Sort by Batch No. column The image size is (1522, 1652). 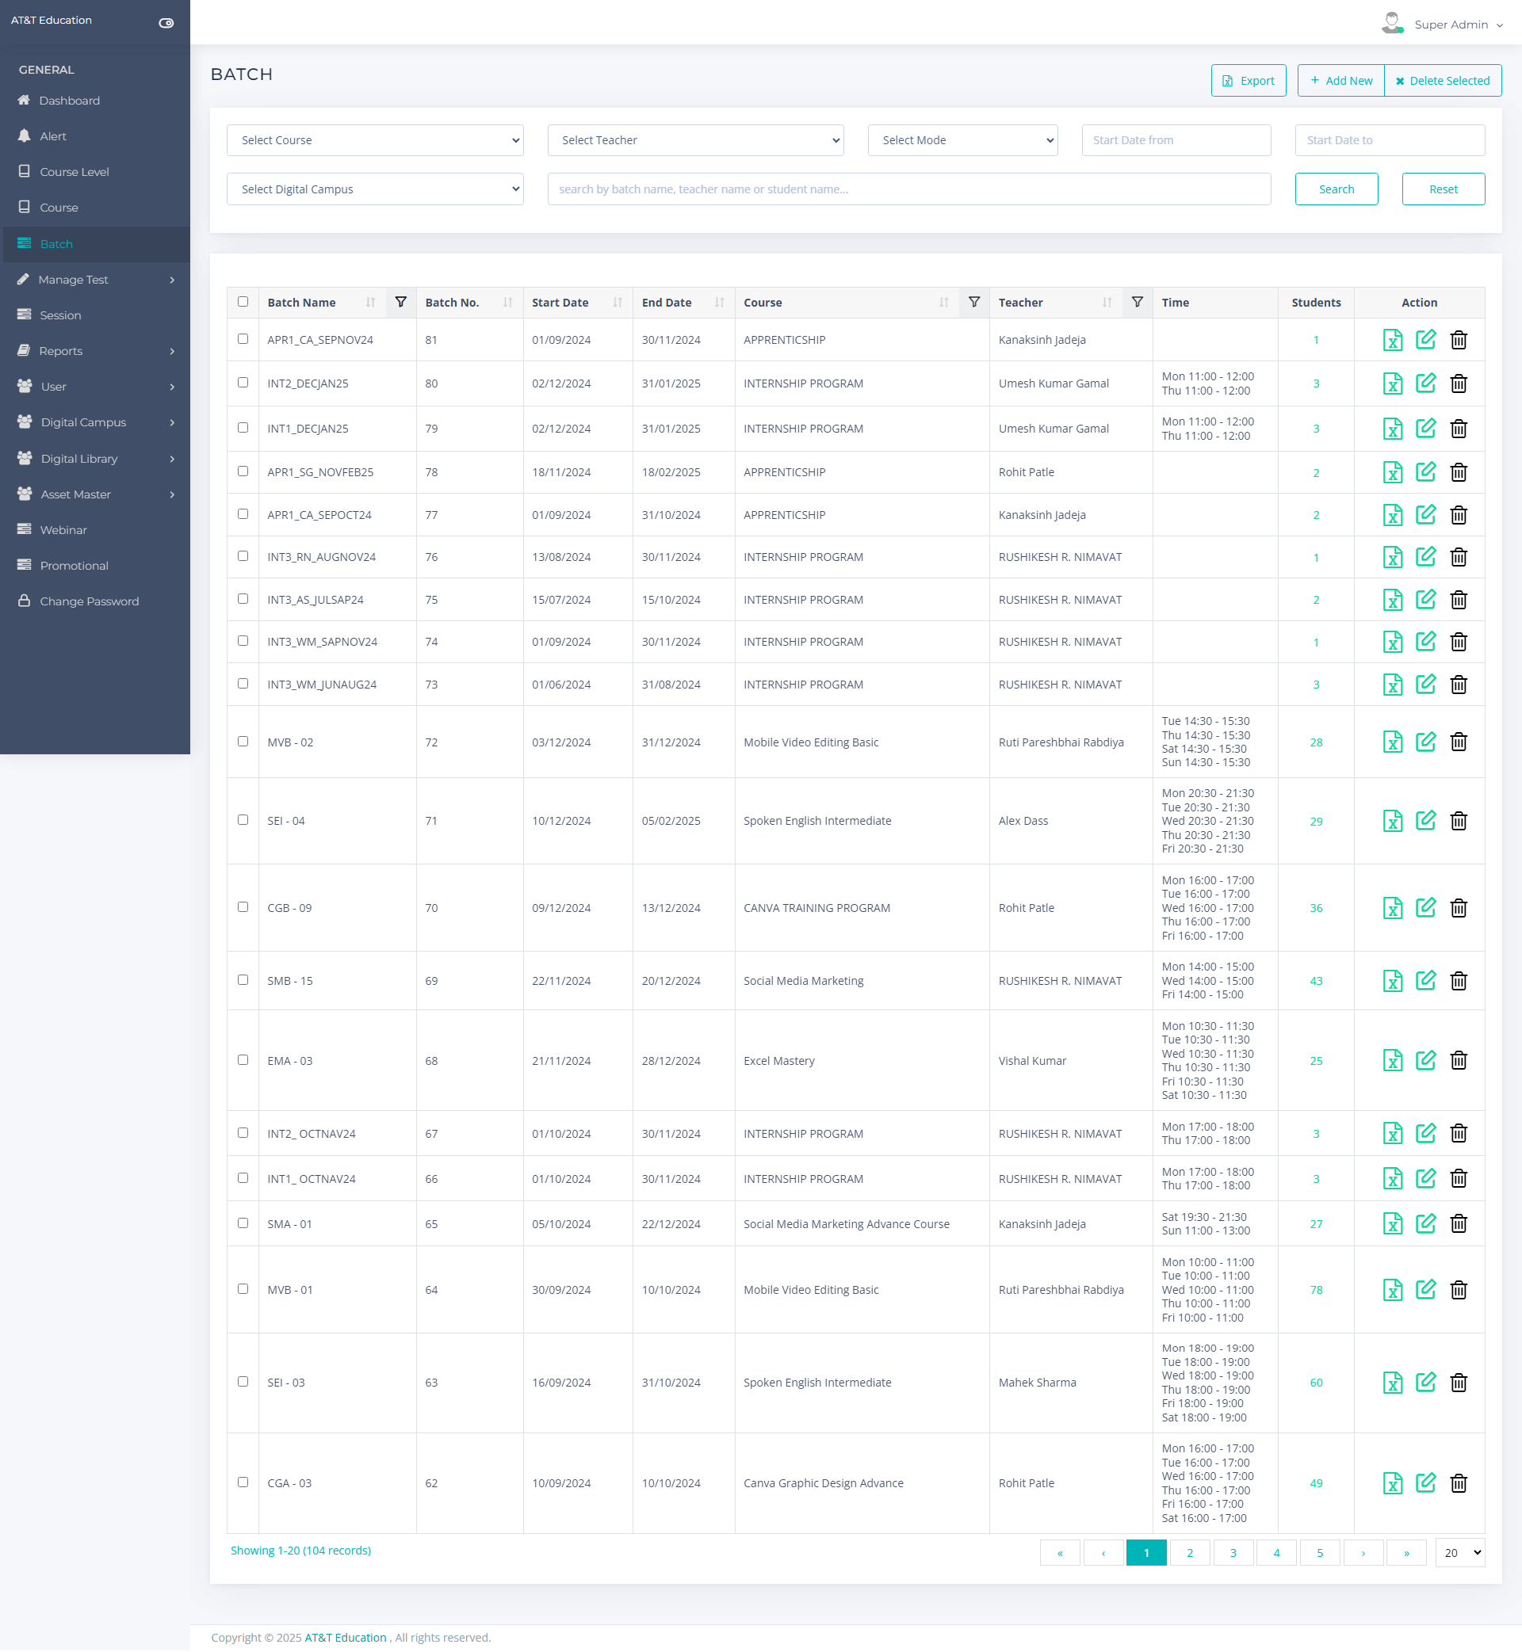(x=507, y=303)
